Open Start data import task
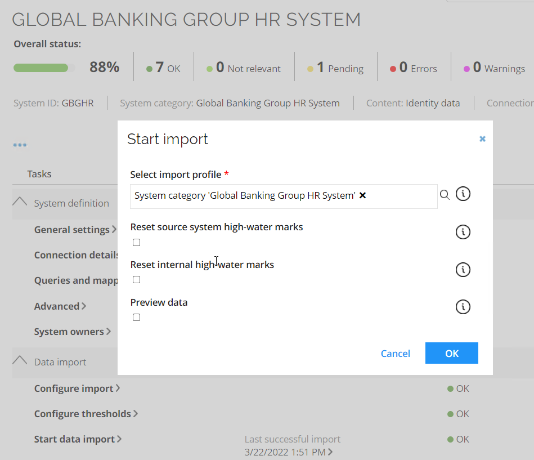 tap(78, 439)
